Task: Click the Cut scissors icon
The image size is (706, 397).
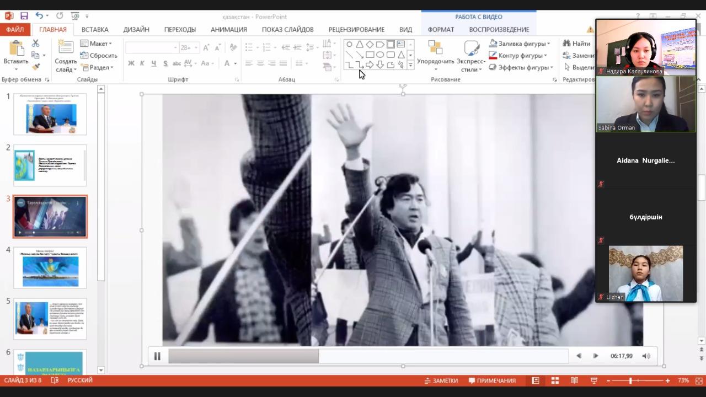Action: (36, 43)
